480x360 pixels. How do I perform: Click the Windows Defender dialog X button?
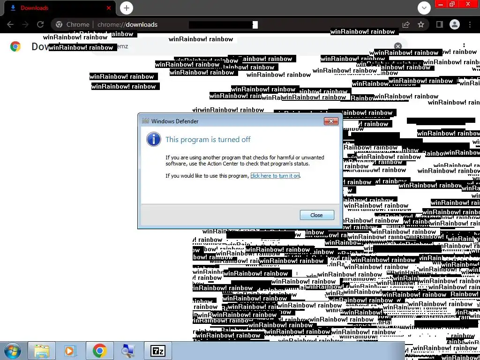331,121
